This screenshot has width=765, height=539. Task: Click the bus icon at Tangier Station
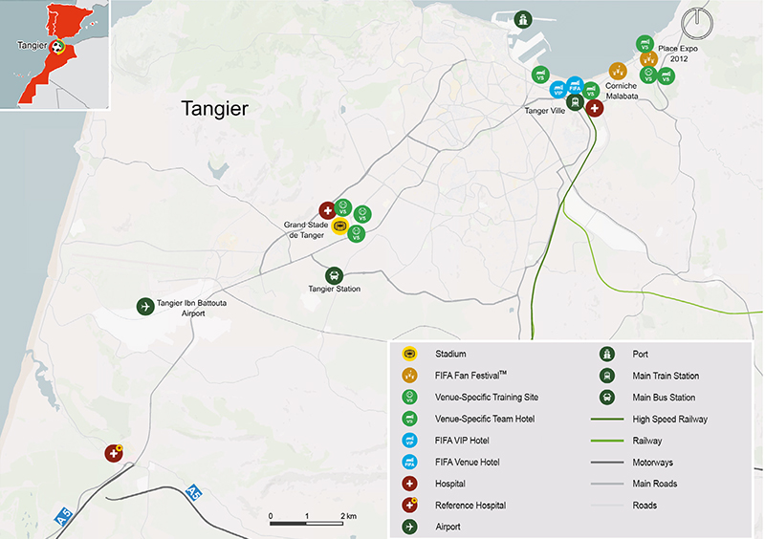334,275
